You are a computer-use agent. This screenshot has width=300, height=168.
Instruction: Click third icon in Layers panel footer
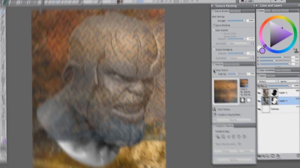tap(268, 156)
